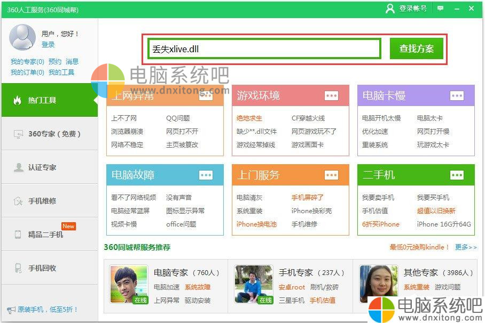This screenshot has height=323, width=485.
Task: Select 重装系统 under 电脑卡慢
Action: coord(375,145)
